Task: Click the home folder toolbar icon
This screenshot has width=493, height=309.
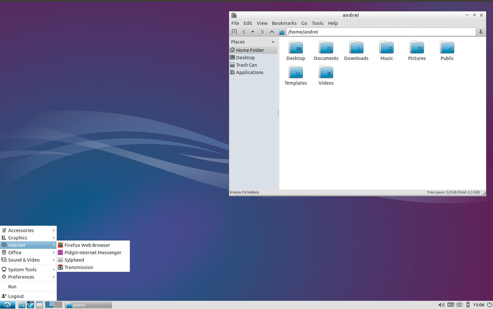Action: pos(282,32)
